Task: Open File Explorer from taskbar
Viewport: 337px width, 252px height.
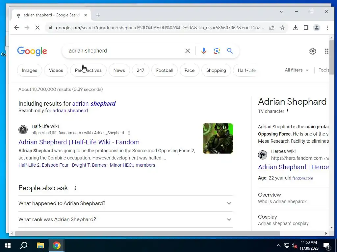Action: point(40,245)
